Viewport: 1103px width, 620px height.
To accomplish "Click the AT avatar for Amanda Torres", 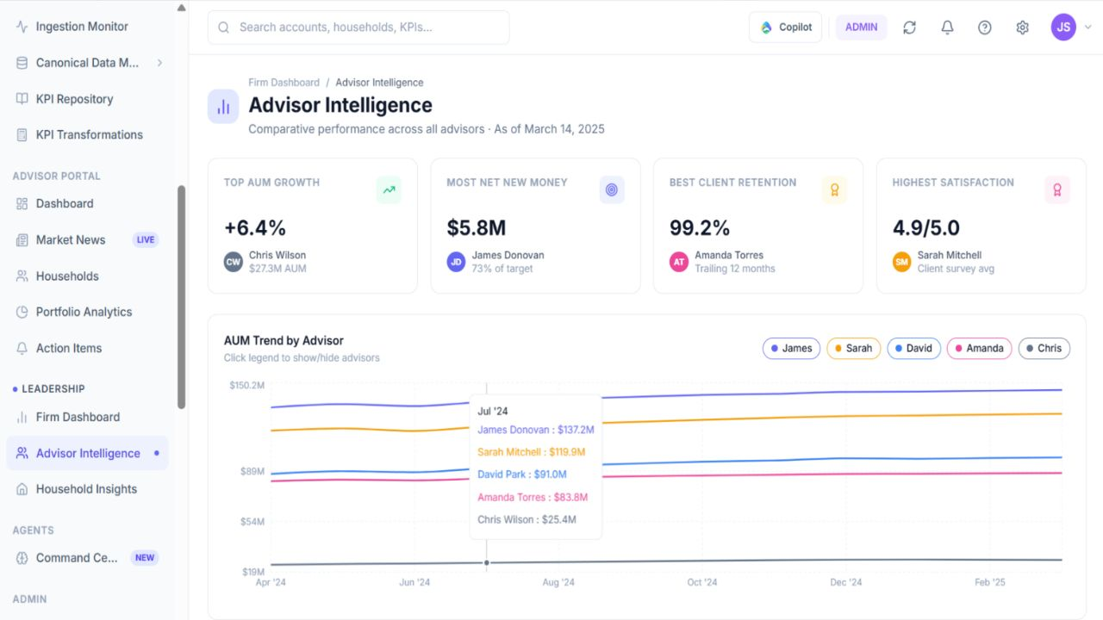I will pyautogui.click(x=679, y=262).
